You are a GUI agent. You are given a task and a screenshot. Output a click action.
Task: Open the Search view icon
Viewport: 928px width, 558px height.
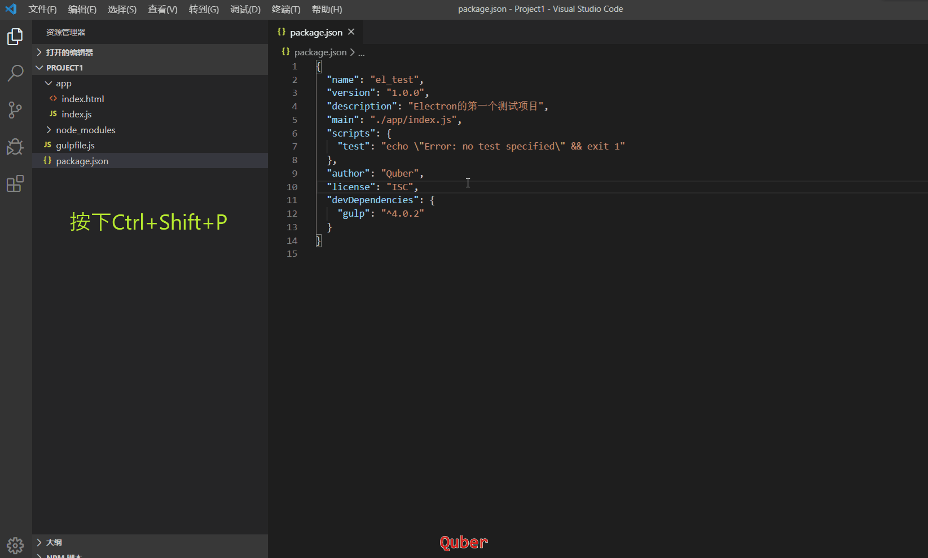click(x=15, y=73)
